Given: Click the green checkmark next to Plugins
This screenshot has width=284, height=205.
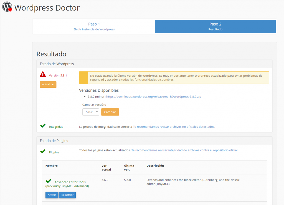Looking at the screenshot, I should [43, 151].
